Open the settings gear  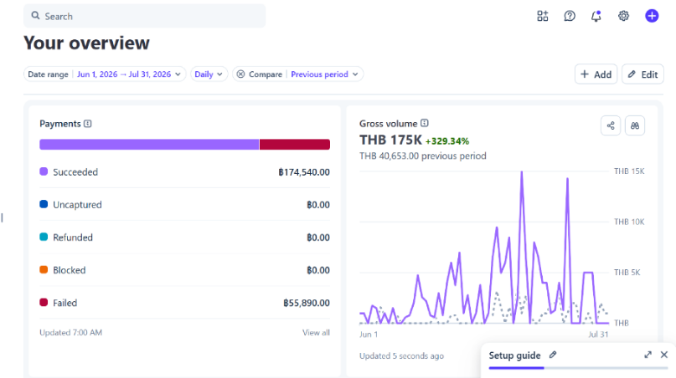point(623,17)
